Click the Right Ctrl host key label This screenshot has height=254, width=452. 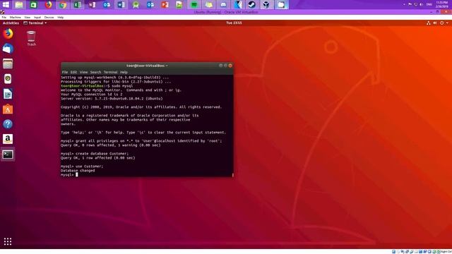[446, 252]
